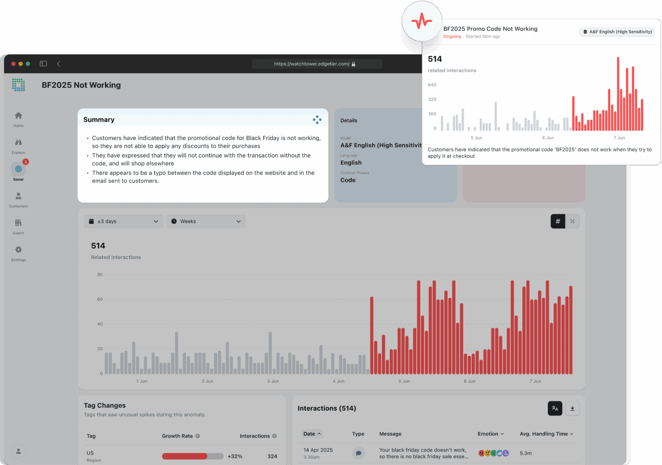Translate interactions with translate icon

point(555,408)
